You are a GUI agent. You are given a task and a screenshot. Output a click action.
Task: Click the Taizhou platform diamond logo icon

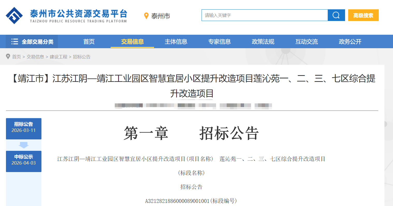[14, 16]
